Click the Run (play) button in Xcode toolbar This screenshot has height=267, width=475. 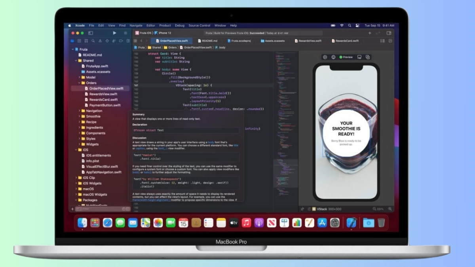(114, 33)
